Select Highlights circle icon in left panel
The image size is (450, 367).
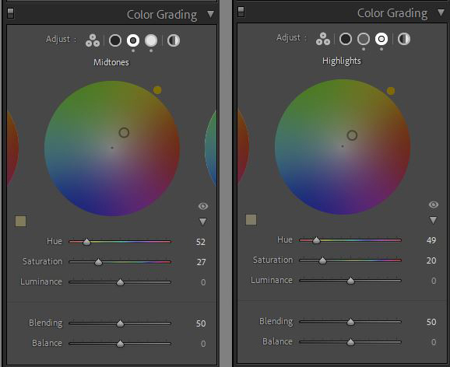coord(151,40)
